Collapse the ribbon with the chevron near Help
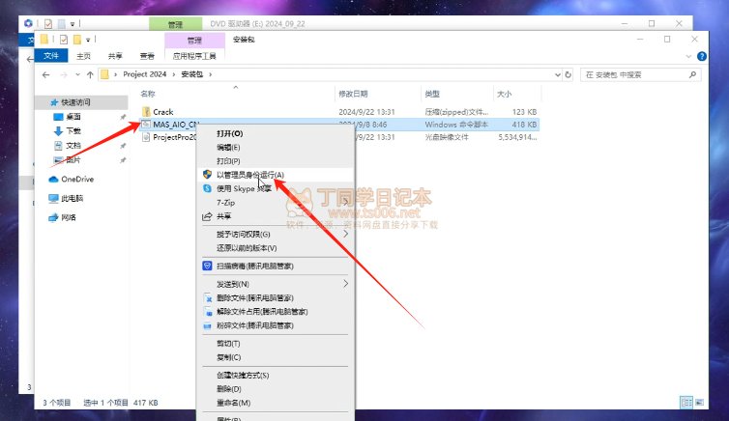Screen dimensions: 729x421 (688, 57)
